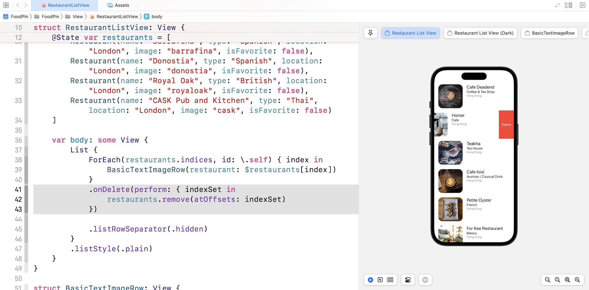Select the Restaurant List View (Dark) preview

pyautogui.click(x=480, y=33)
